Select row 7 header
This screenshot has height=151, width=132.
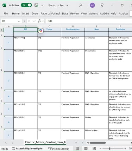tap(2, 109)
